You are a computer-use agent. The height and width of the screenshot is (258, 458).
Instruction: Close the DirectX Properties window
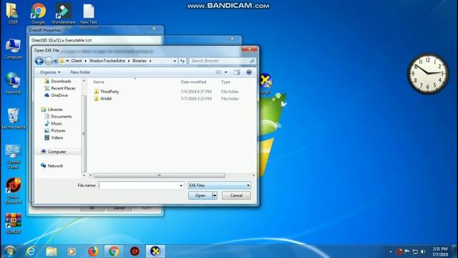coord(154,29)
